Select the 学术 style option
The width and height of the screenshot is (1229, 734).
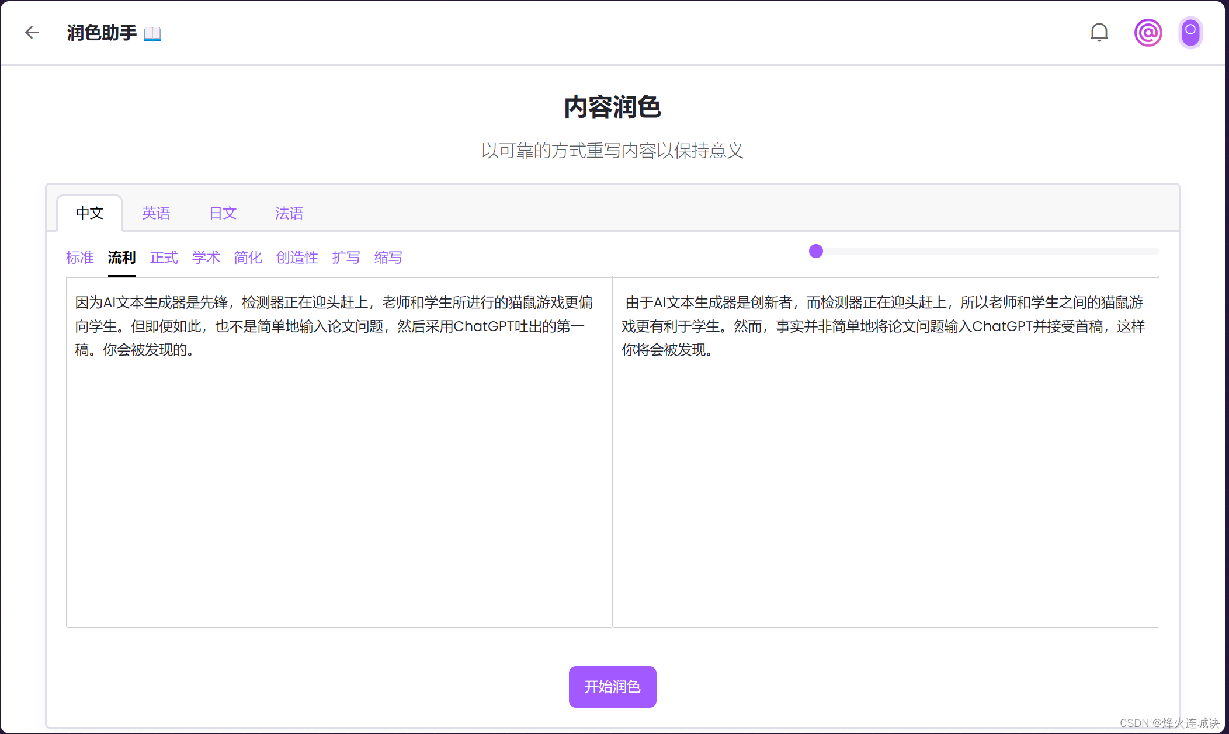point(206,258)
